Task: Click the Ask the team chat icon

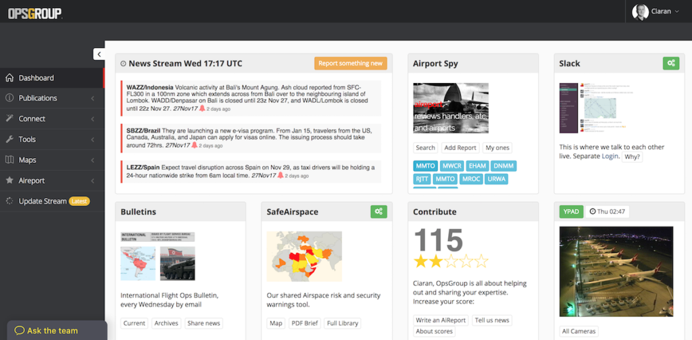Action: point(20,331)
